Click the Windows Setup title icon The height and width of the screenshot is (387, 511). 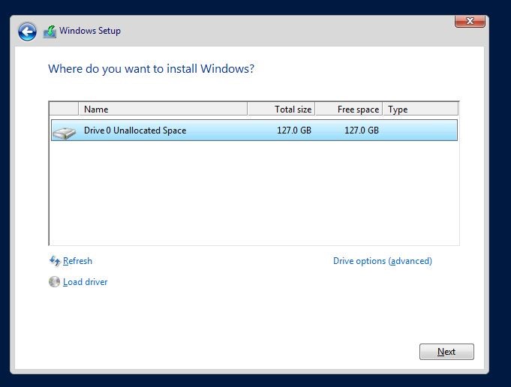50,31
